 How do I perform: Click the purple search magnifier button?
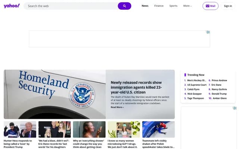click(124, 6)
